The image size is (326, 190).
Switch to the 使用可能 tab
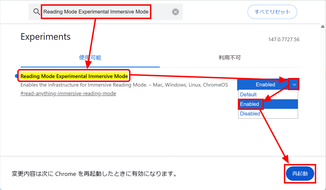(x=90, y=58)
